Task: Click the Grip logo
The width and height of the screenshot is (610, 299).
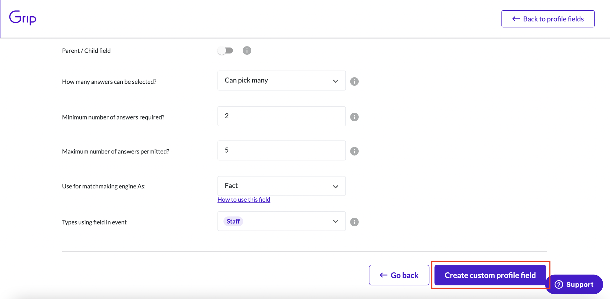Action: tap(22, 18)
